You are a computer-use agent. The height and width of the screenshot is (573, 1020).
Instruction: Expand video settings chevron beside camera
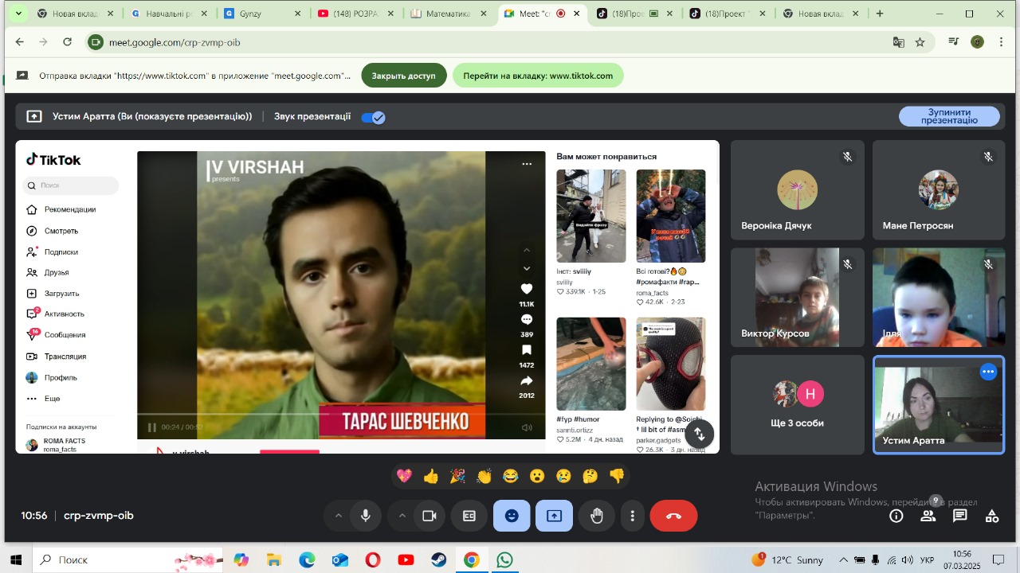(x=402, y=516)
